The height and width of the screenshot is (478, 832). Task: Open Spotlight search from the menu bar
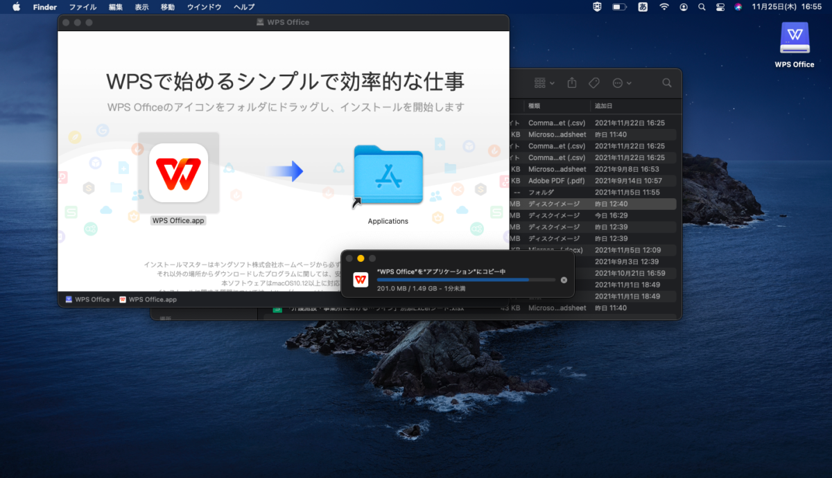(702, 7)
